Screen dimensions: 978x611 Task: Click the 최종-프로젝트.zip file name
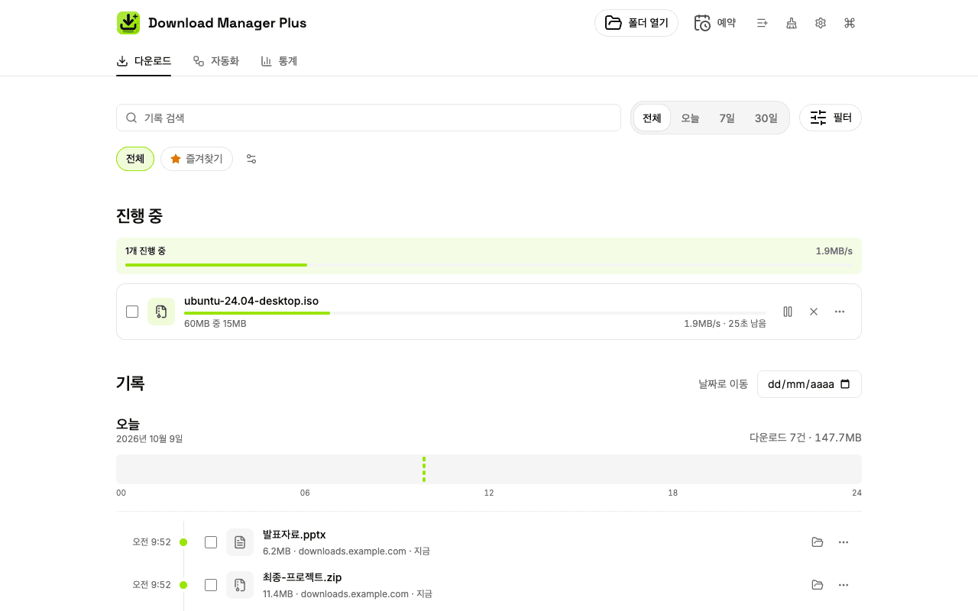coord(302,577)
